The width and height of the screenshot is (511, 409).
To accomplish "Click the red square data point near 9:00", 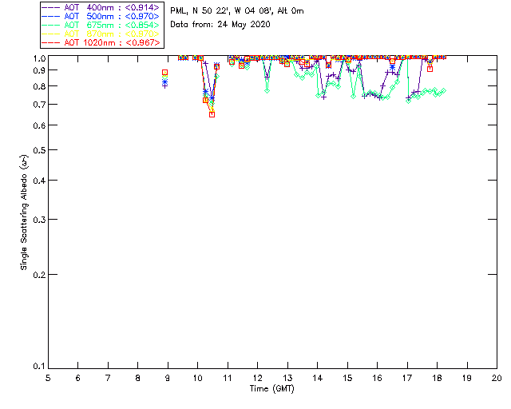I will coord(165,73).
